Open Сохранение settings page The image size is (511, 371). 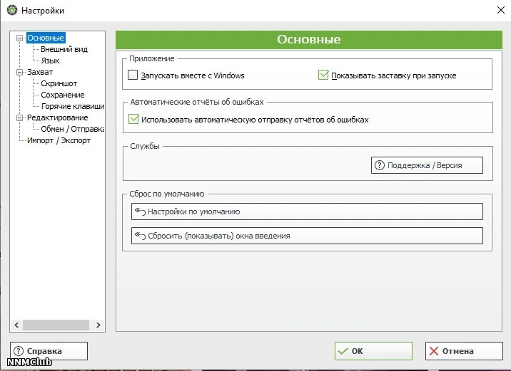[63, 95]
